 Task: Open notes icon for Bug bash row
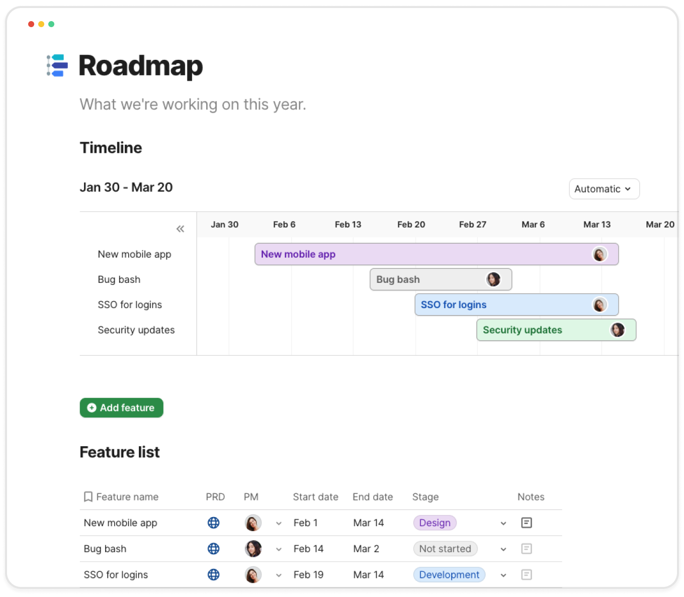(527, 549)
